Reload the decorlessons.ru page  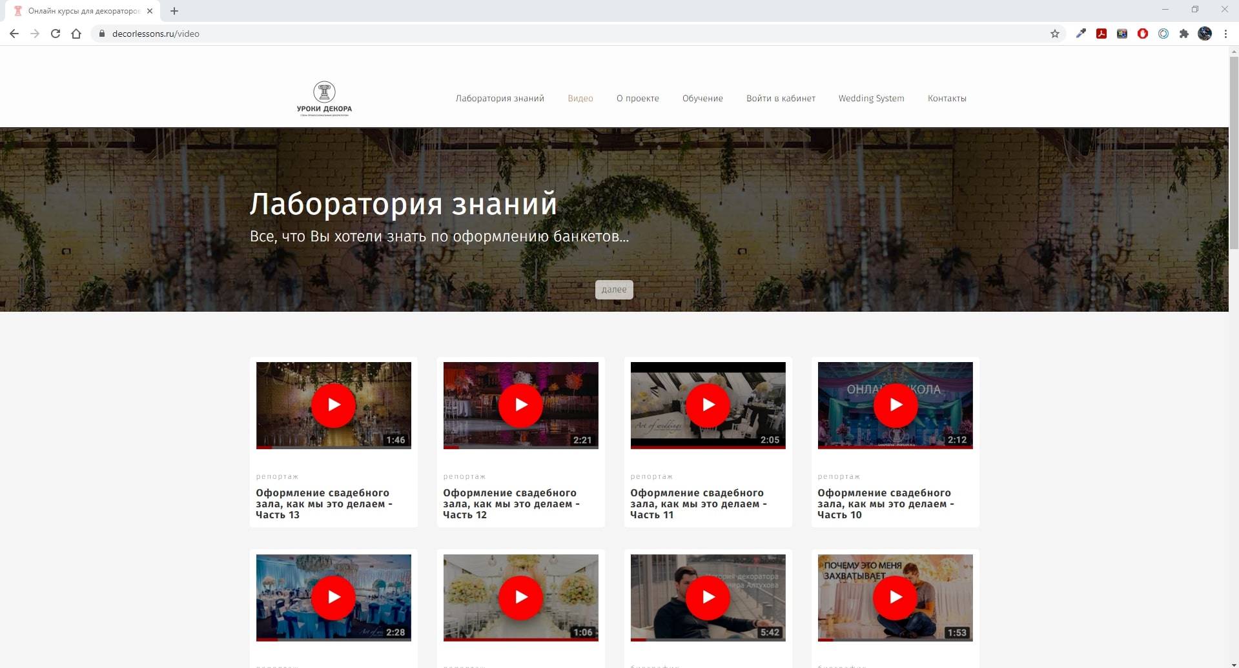tap(56, 34)
